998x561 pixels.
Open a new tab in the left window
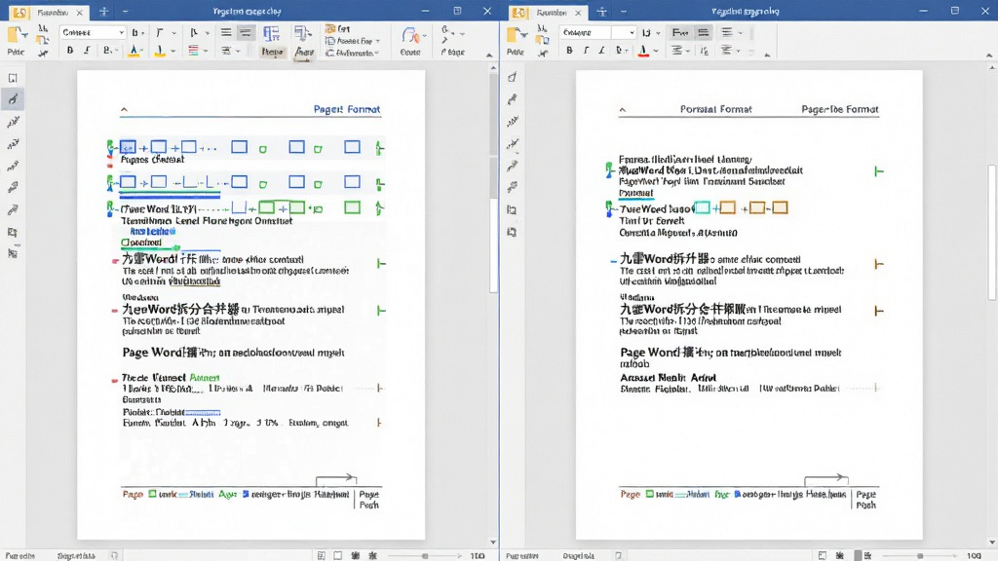click(x=103, y=12)
